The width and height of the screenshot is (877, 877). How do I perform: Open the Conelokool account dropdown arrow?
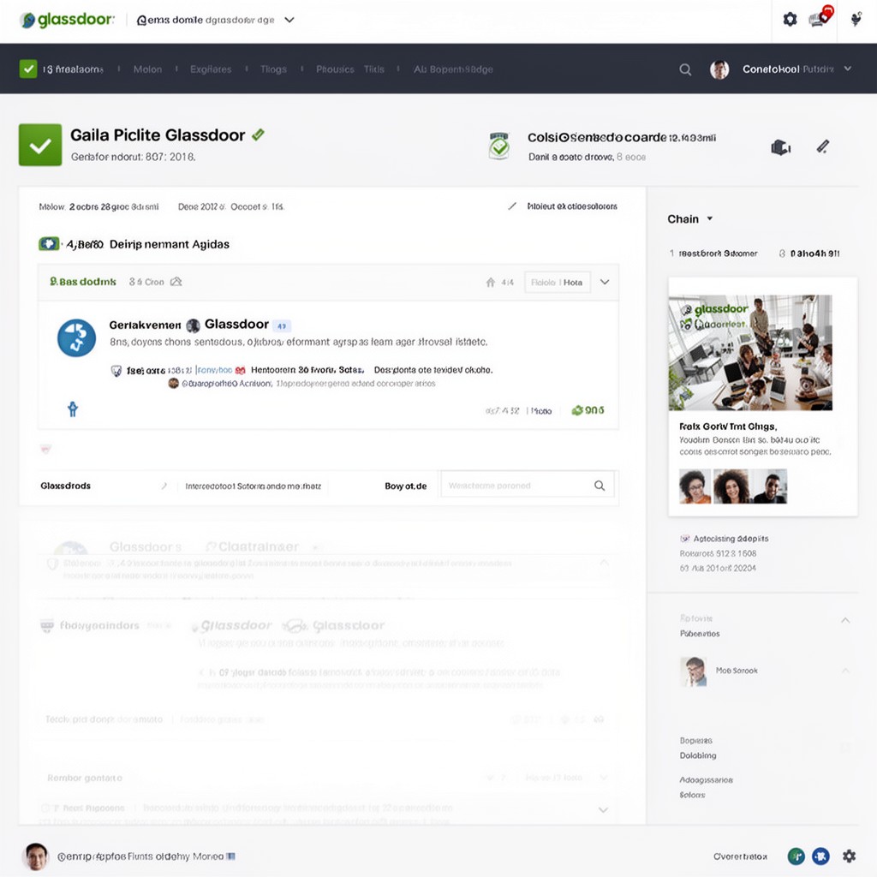[x=848, y=69]
